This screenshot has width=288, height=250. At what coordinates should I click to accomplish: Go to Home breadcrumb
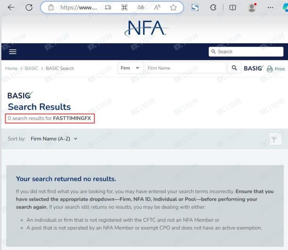[11, 68]
